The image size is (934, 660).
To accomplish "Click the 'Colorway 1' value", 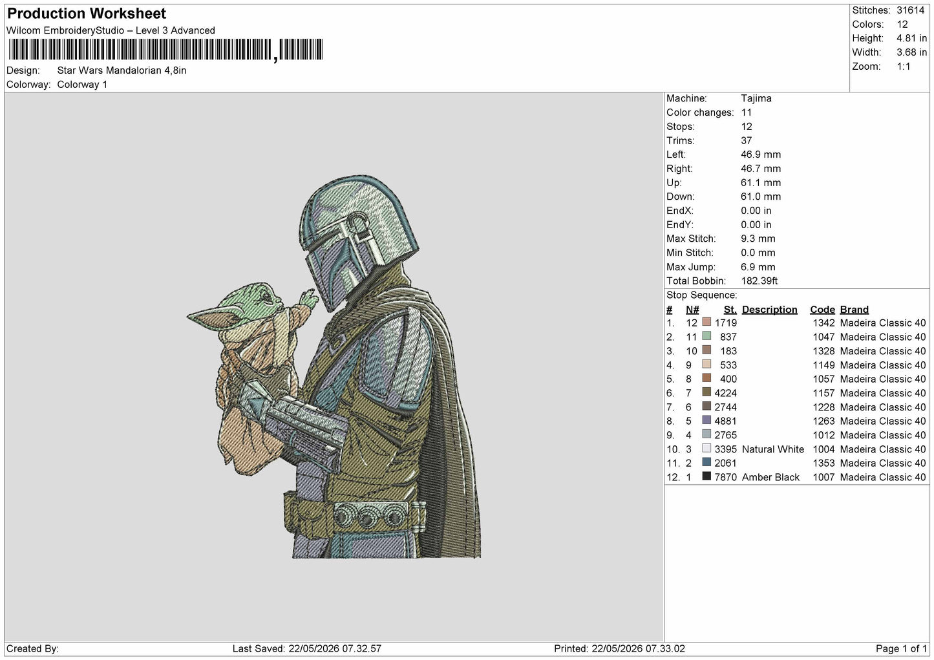I will (82, 85).
